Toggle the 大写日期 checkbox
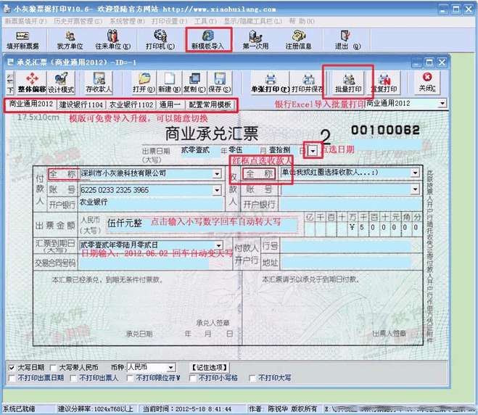Viewport: 478px width, 415px height. tap(12, 368)
